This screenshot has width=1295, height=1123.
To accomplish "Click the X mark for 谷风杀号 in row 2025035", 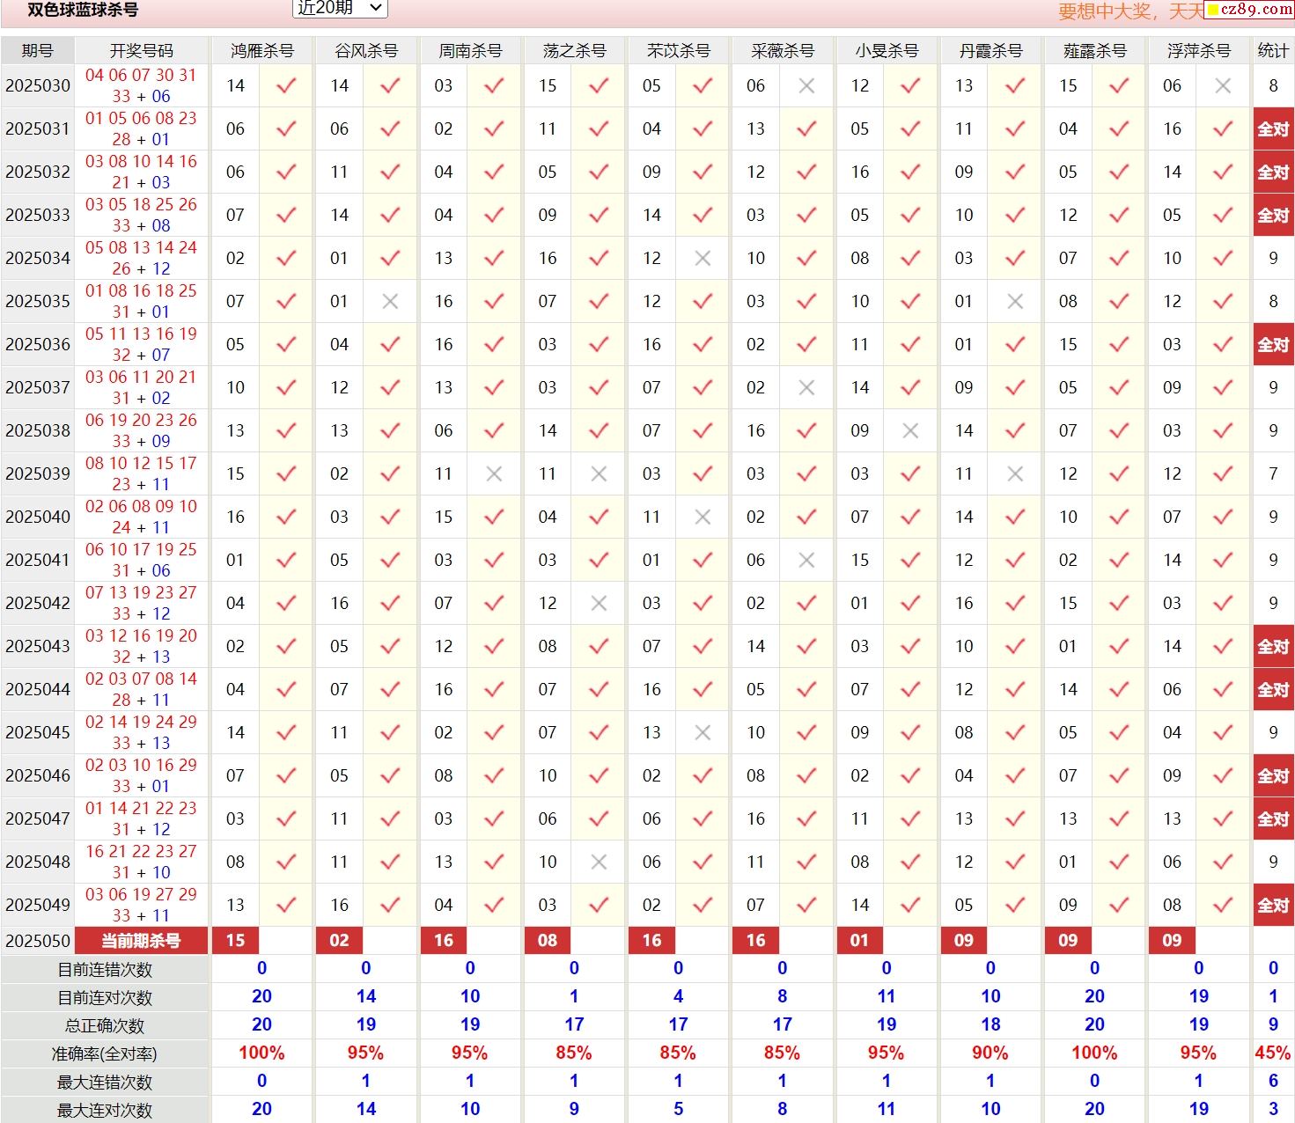I will (x=391, y=302).
